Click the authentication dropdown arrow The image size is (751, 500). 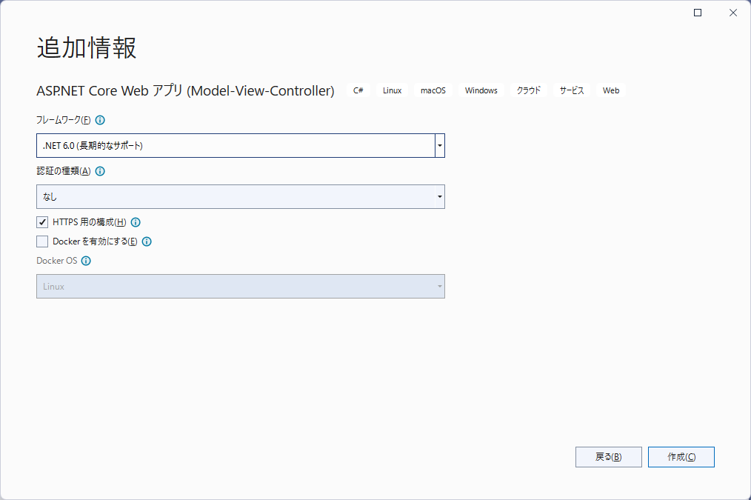[440, 197]
